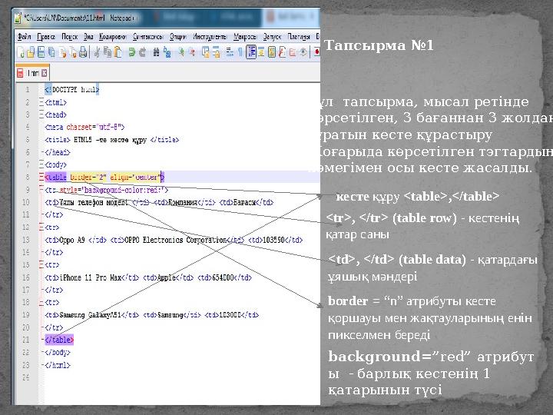The image size is (553, 415).
Task: Open the Запуск menu
Action: pyautogui.click(x=272, y=37)
